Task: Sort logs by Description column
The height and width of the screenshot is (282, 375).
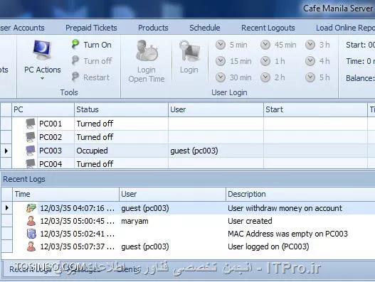Action: tap(300, 194)
